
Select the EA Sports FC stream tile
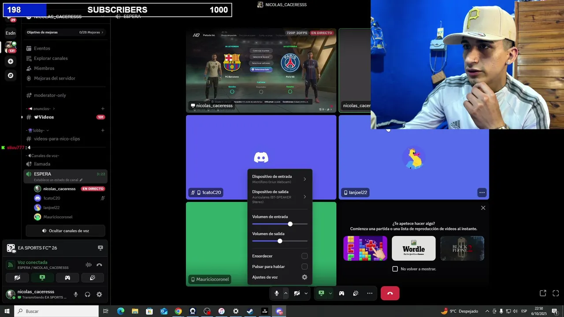click(x=261, y=70)
